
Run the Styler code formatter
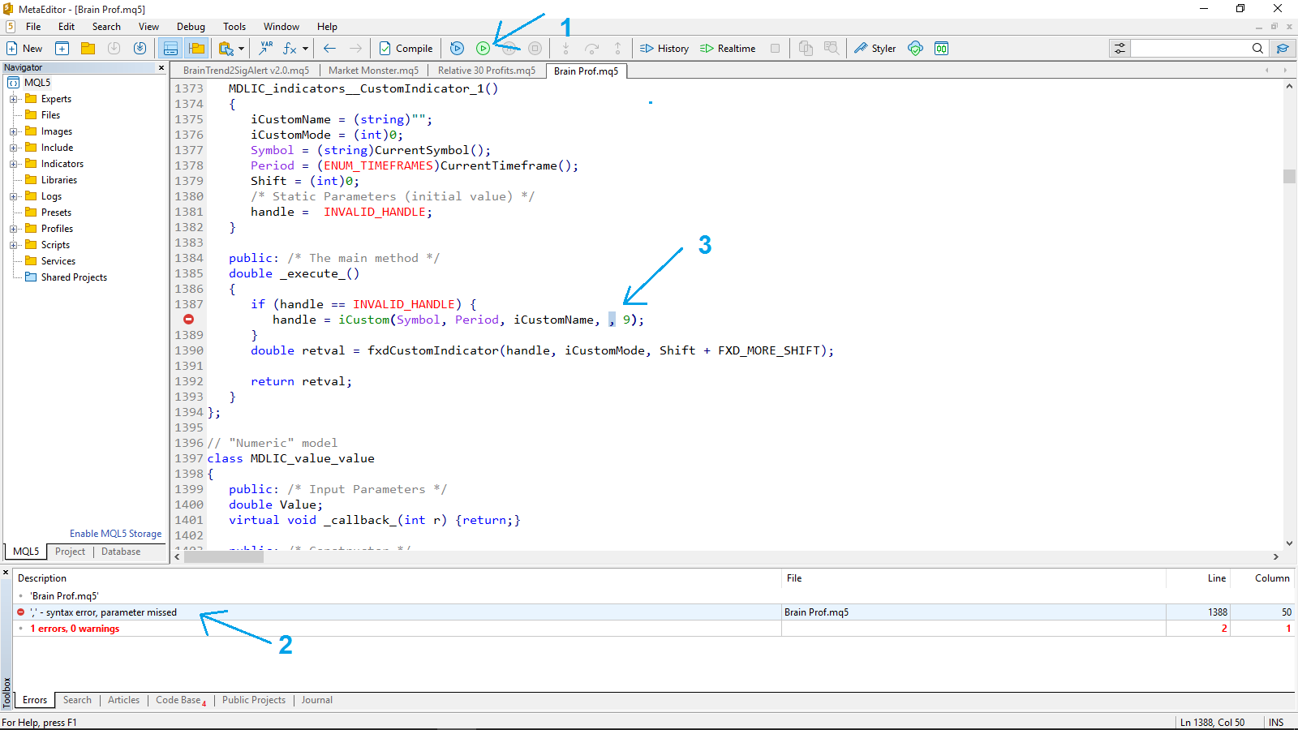point(875,49)
